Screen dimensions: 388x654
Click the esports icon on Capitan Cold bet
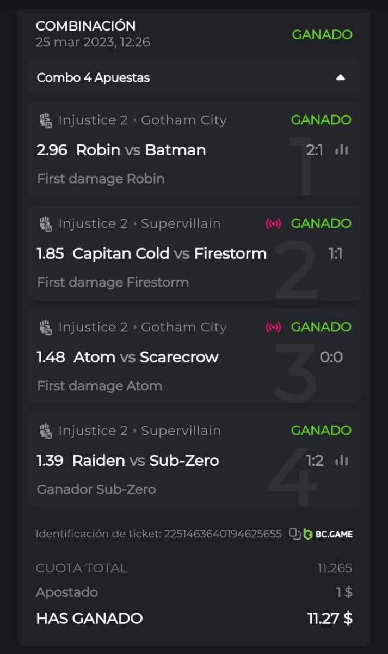point(45,224)
